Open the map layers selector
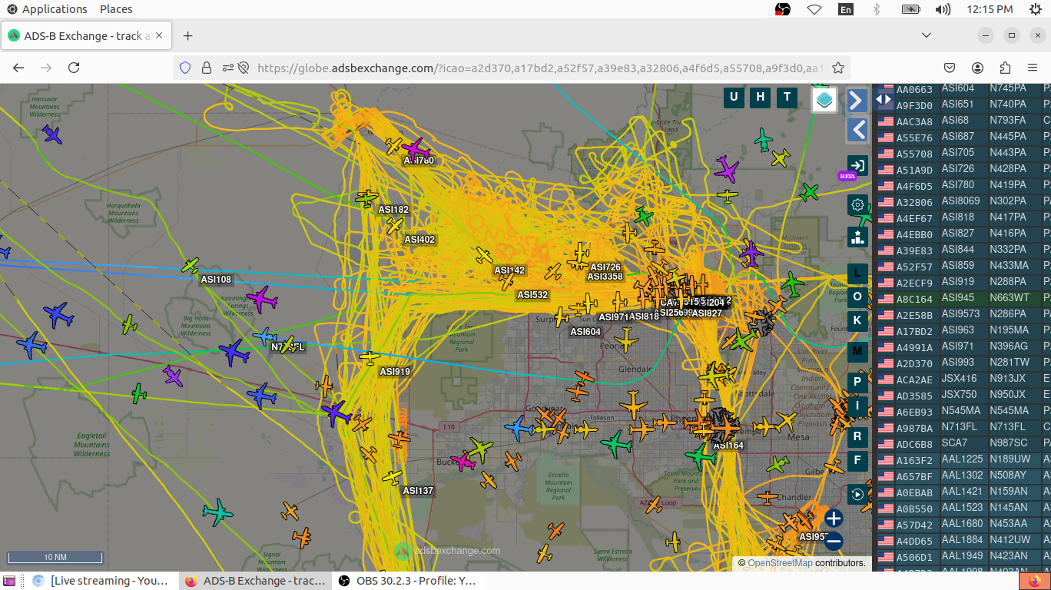This screenshot has height=590, width=1051. 824,100
